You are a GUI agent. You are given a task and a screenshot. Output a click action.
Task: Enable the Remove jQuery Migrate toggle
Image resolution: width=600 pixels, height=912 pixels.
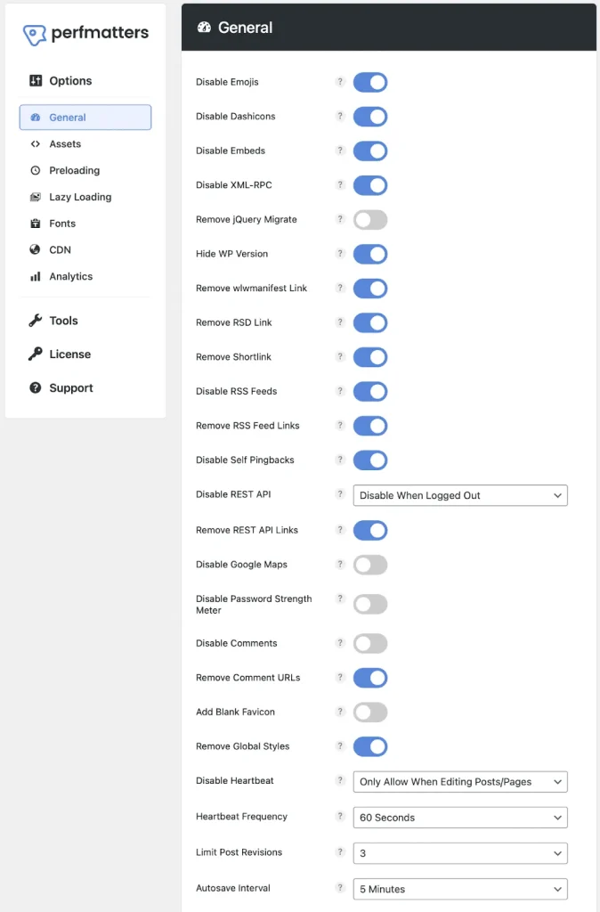370,219
